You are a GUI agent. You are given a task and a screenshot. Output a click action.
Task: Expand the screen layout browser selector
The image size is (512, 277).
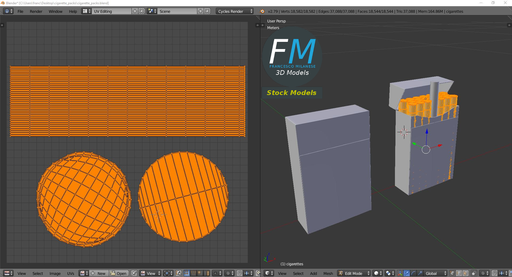[86, 11]
